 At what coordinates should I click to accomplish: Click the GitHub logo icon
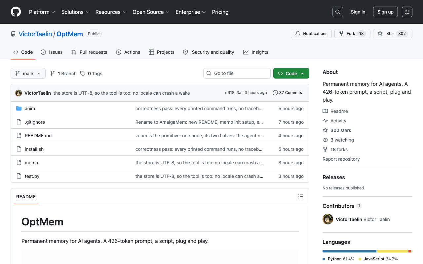click(x=16, y=12)
